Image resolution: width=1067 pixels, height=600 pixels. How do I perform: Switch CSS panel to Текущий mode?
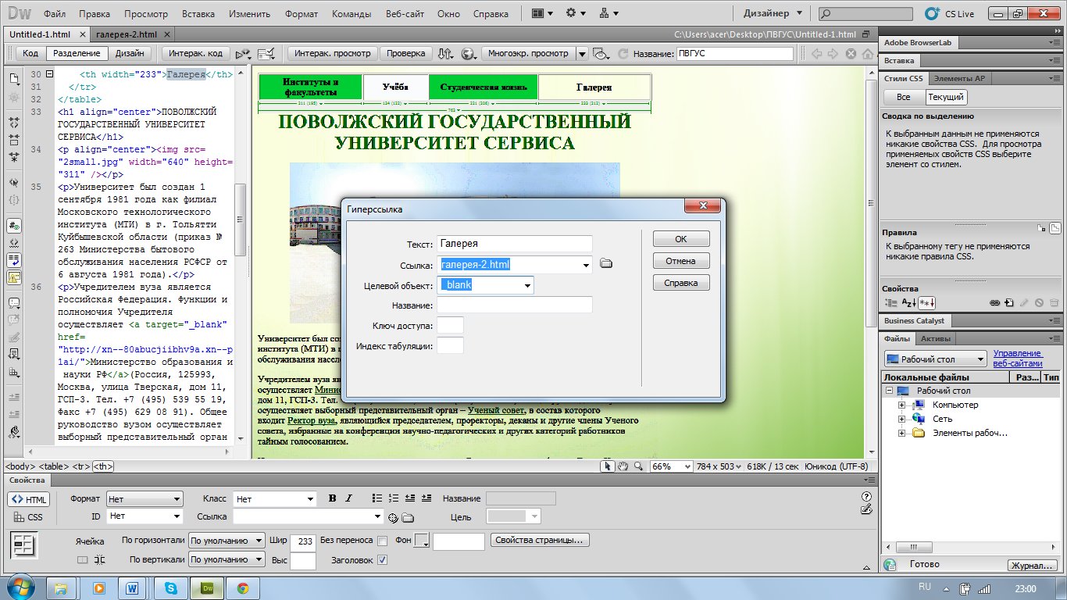pos(946,97)
